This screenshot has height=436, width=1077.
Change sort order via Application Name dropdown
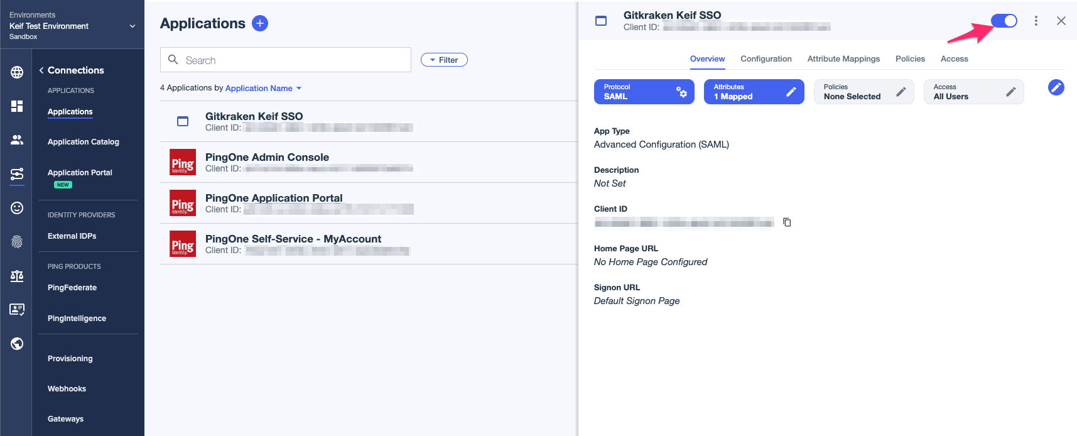point(264,88)
